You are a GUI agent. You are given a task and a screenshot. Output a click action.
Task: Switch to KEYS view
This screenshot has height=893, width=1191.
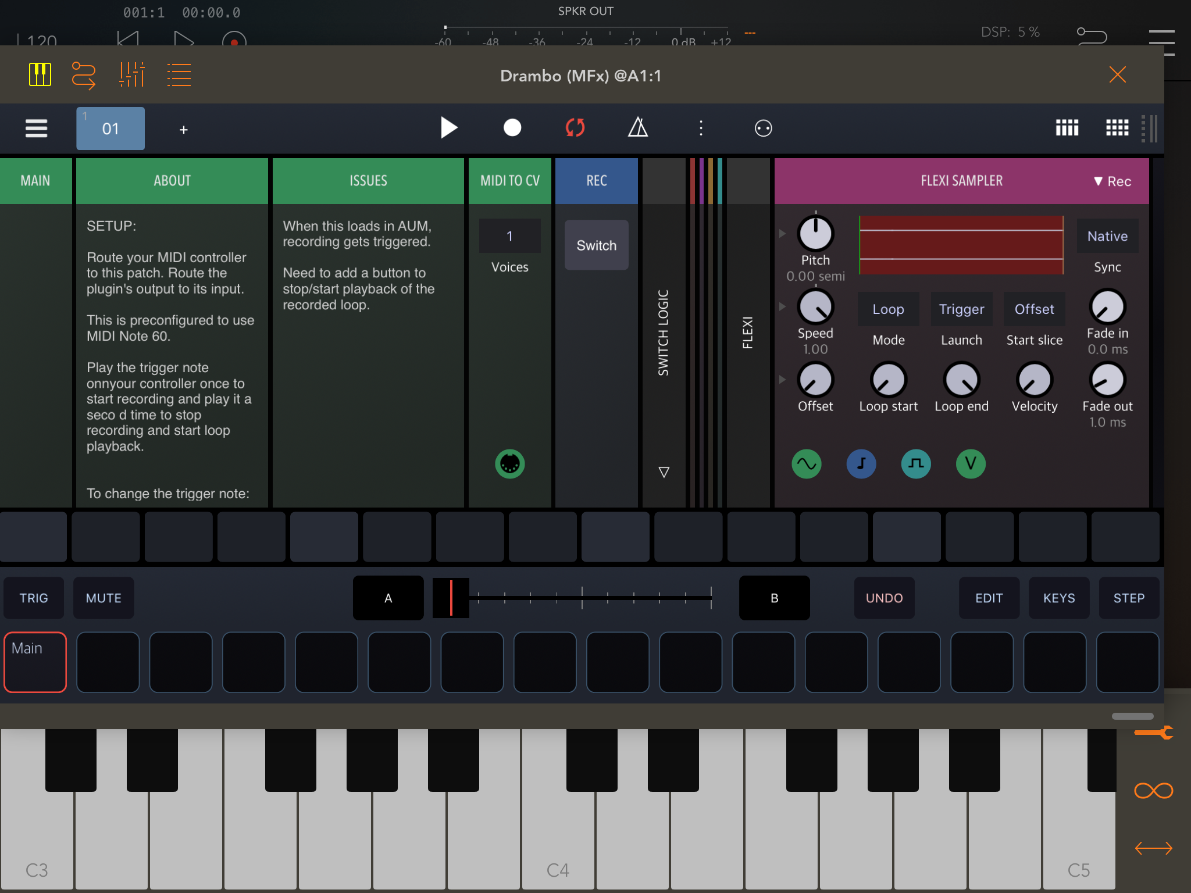tap(1058, 598)
